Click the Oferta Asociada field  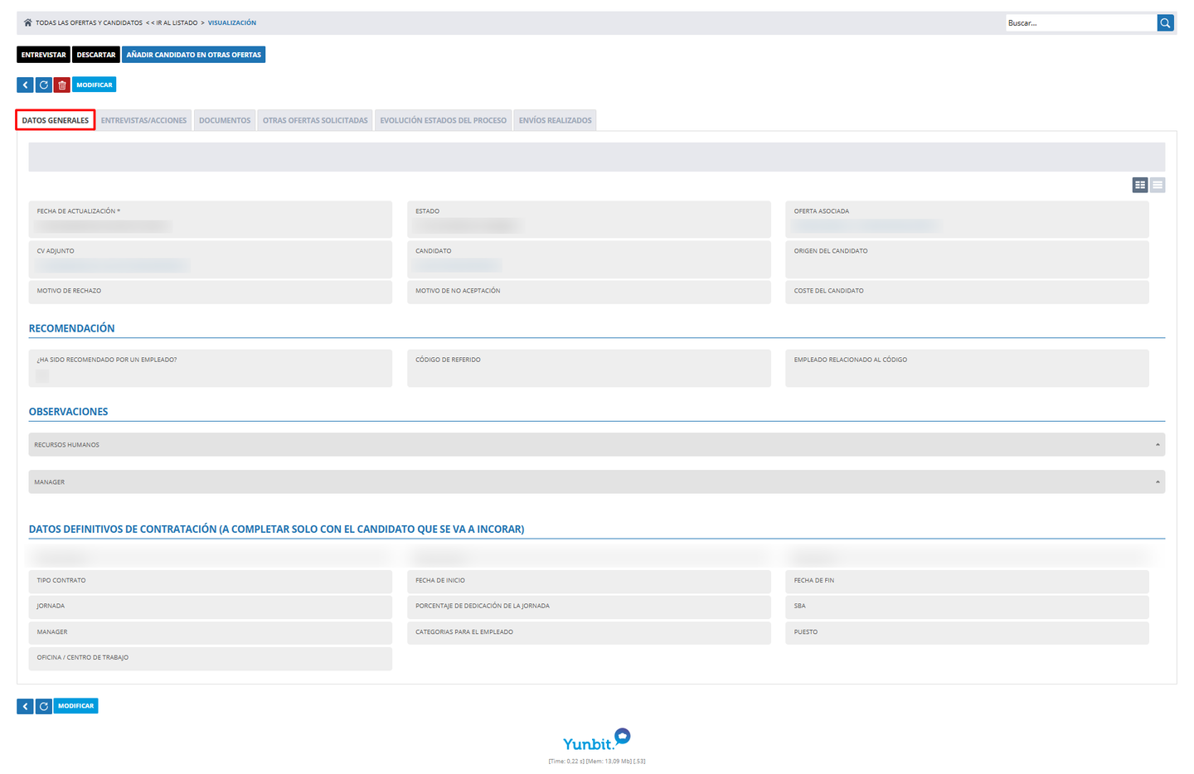tap(967, 220)
